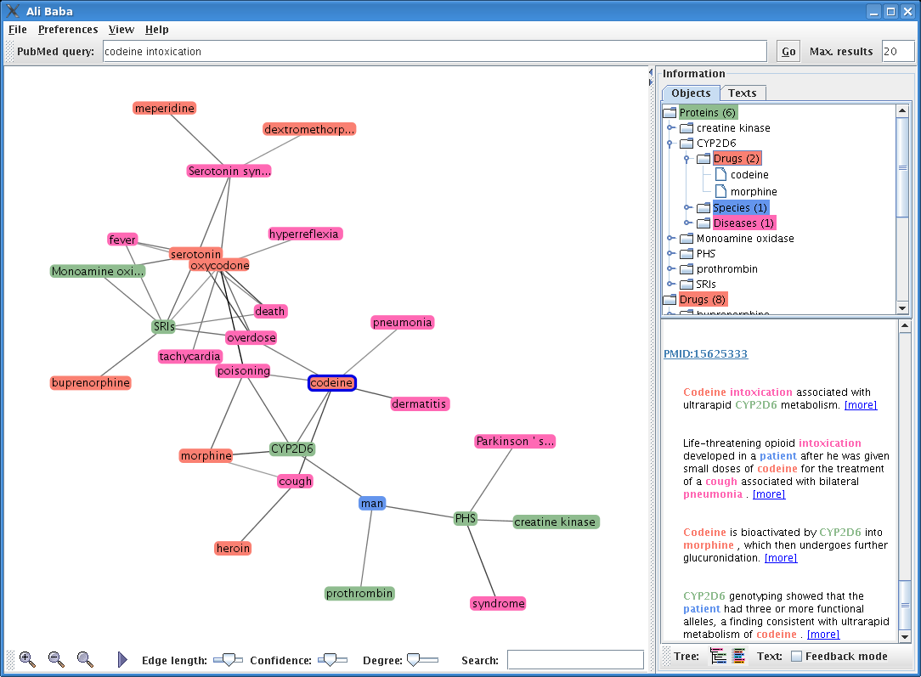The width and height of the screenshot is (921, 677).
Task: Expand the Monoamine oxidase tree node
Action: (670, 239)
